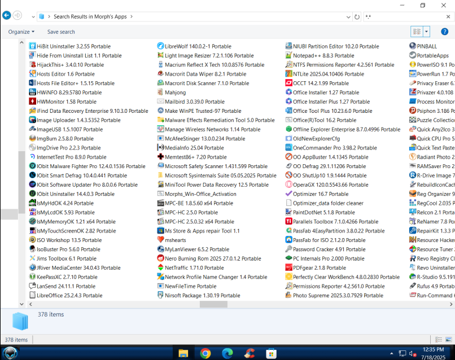Select Offline Explorer Enterprise 8.7.0.4996 Portable

coord(347,129)
